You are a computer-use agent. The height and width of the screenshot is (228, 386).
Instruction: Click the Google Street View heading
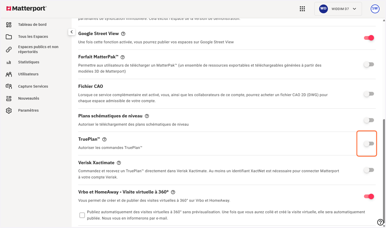pyautogui.click(x=98, y=33)
